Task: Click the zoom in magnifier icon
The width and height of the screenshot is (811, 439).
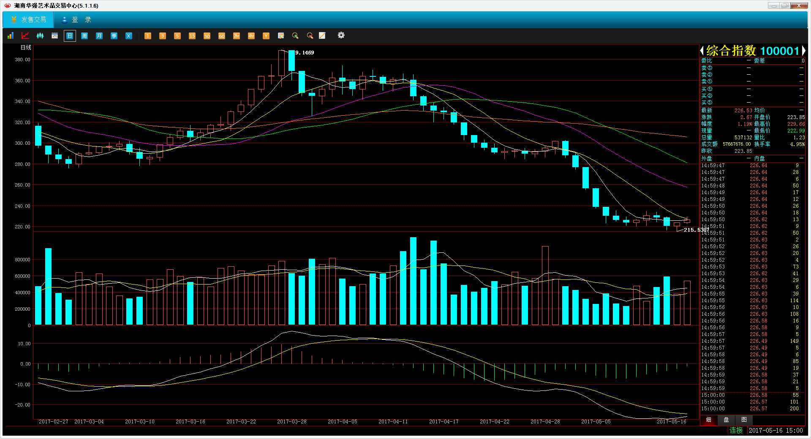Action: [295, 36]
